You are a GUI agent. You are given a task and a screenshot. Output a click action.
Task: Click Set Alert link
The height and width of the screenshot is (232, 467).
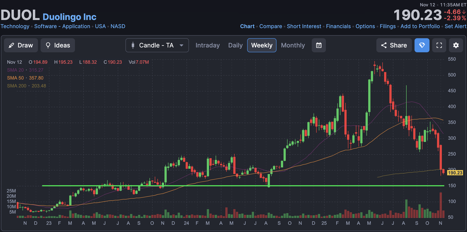click(x=455, y=26)
